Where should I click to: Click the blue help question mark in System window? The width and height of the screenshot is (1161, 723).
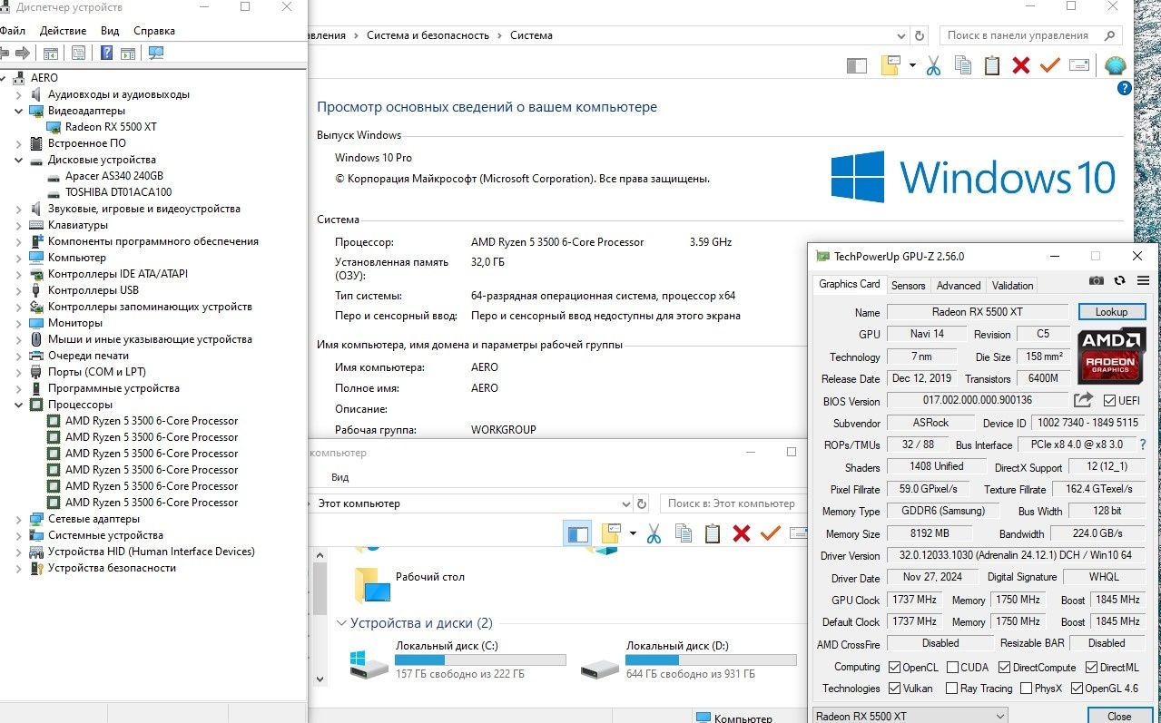pyautogui.click(x=1125, y=88)
